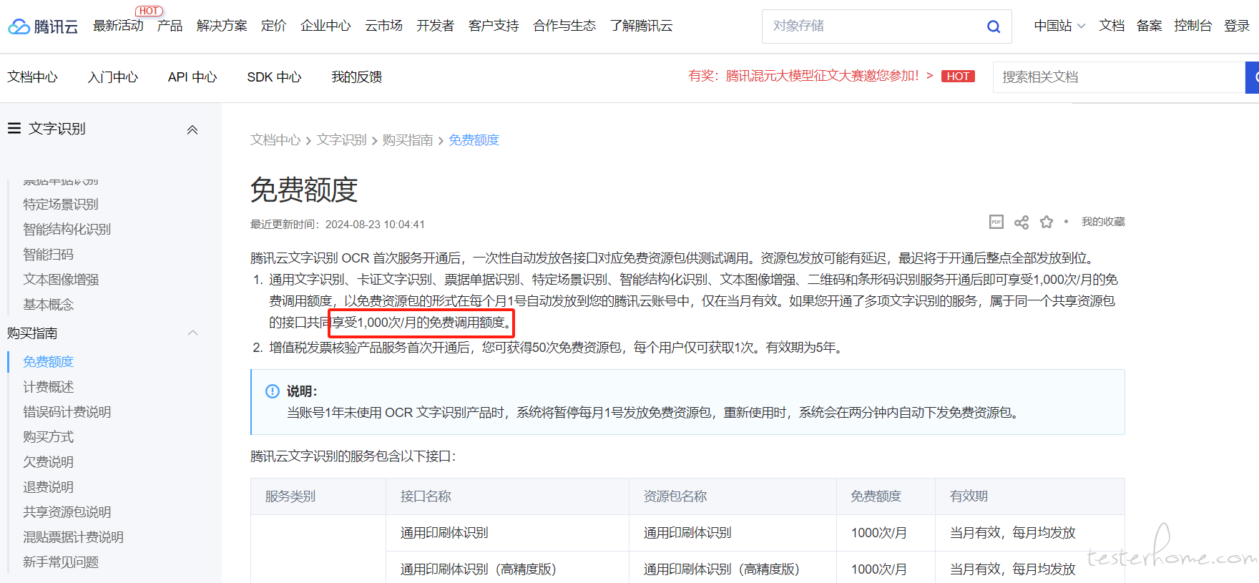Select 特定场景识别 in the sidebar
1259x583 pixels.
pyautogui.click(x=61, y=205)
